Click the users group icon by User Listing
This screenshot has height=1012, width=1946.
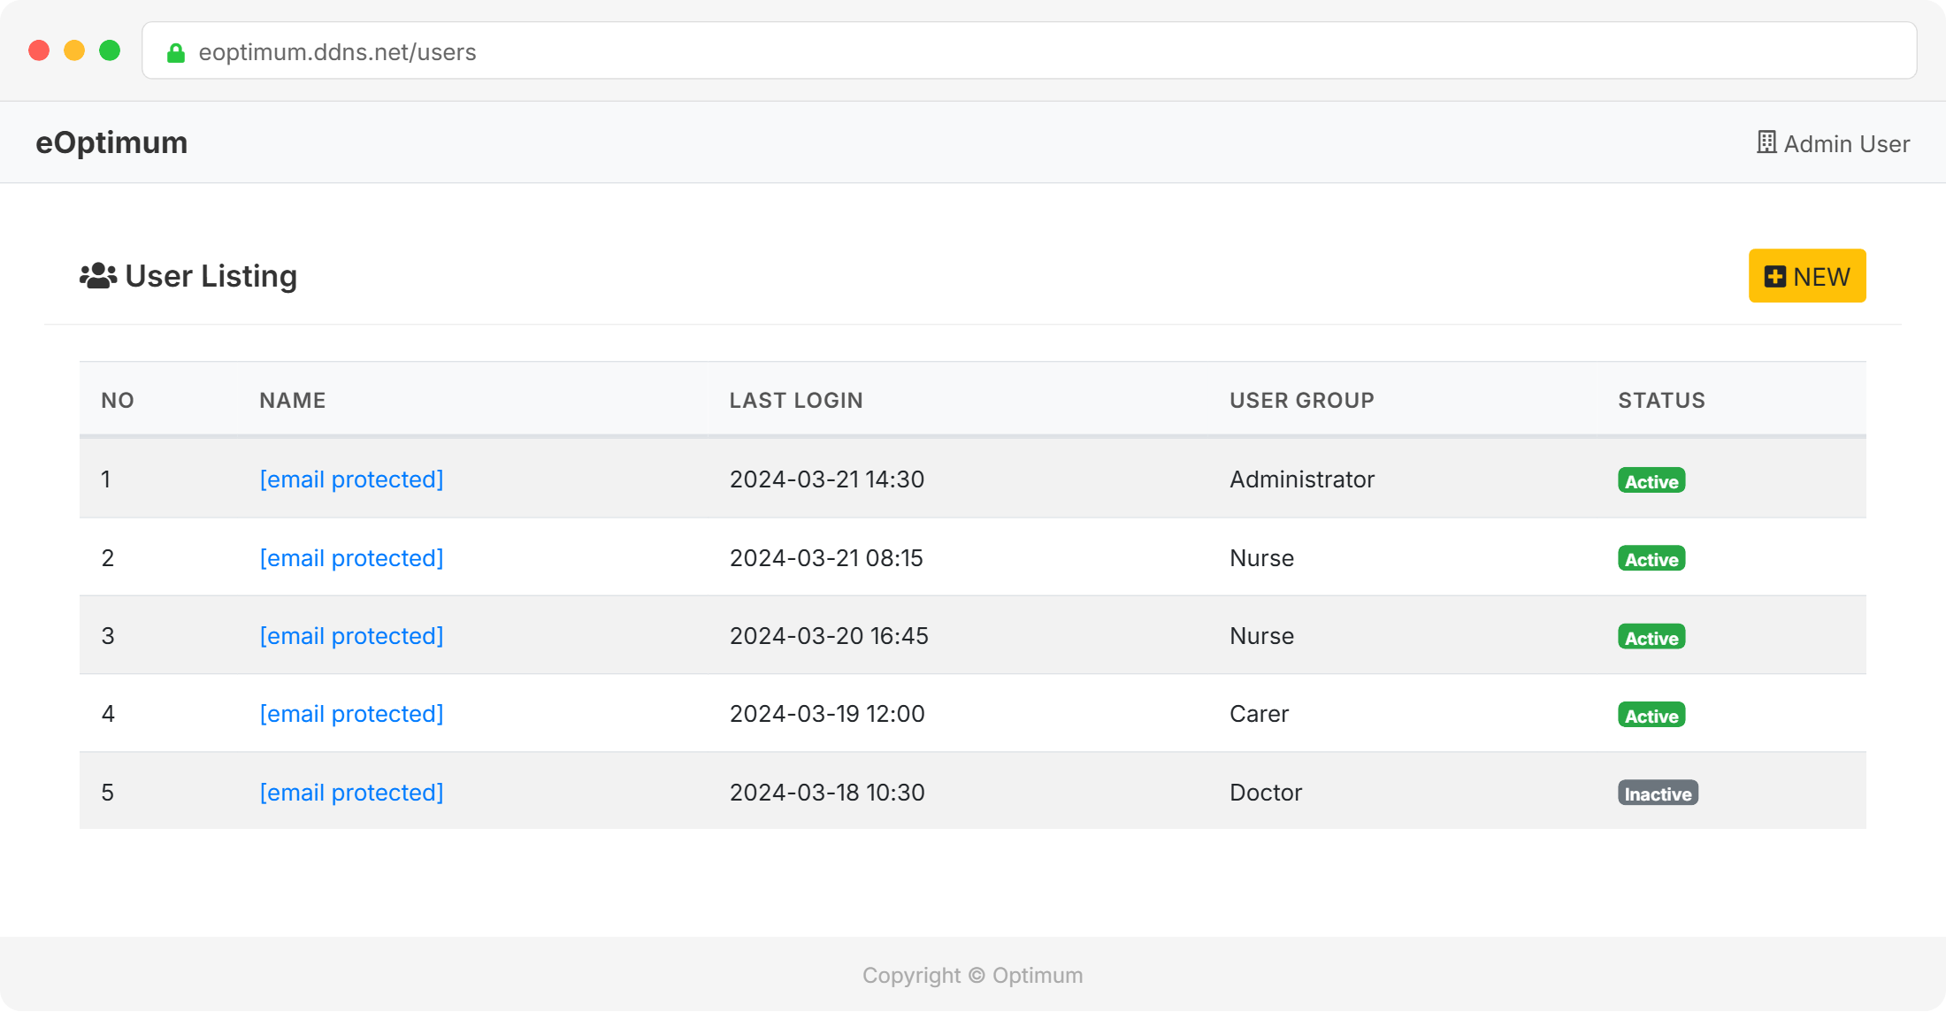[x=98, y=276]
